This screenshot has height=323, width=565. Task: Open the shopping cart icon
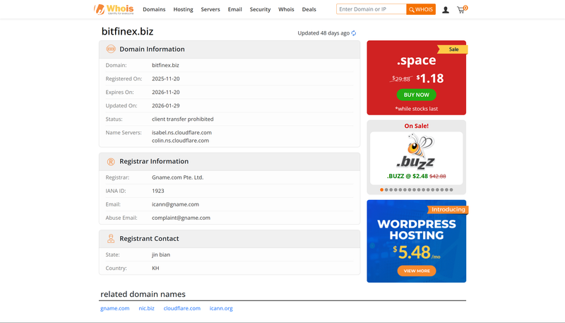pos(462,9)
